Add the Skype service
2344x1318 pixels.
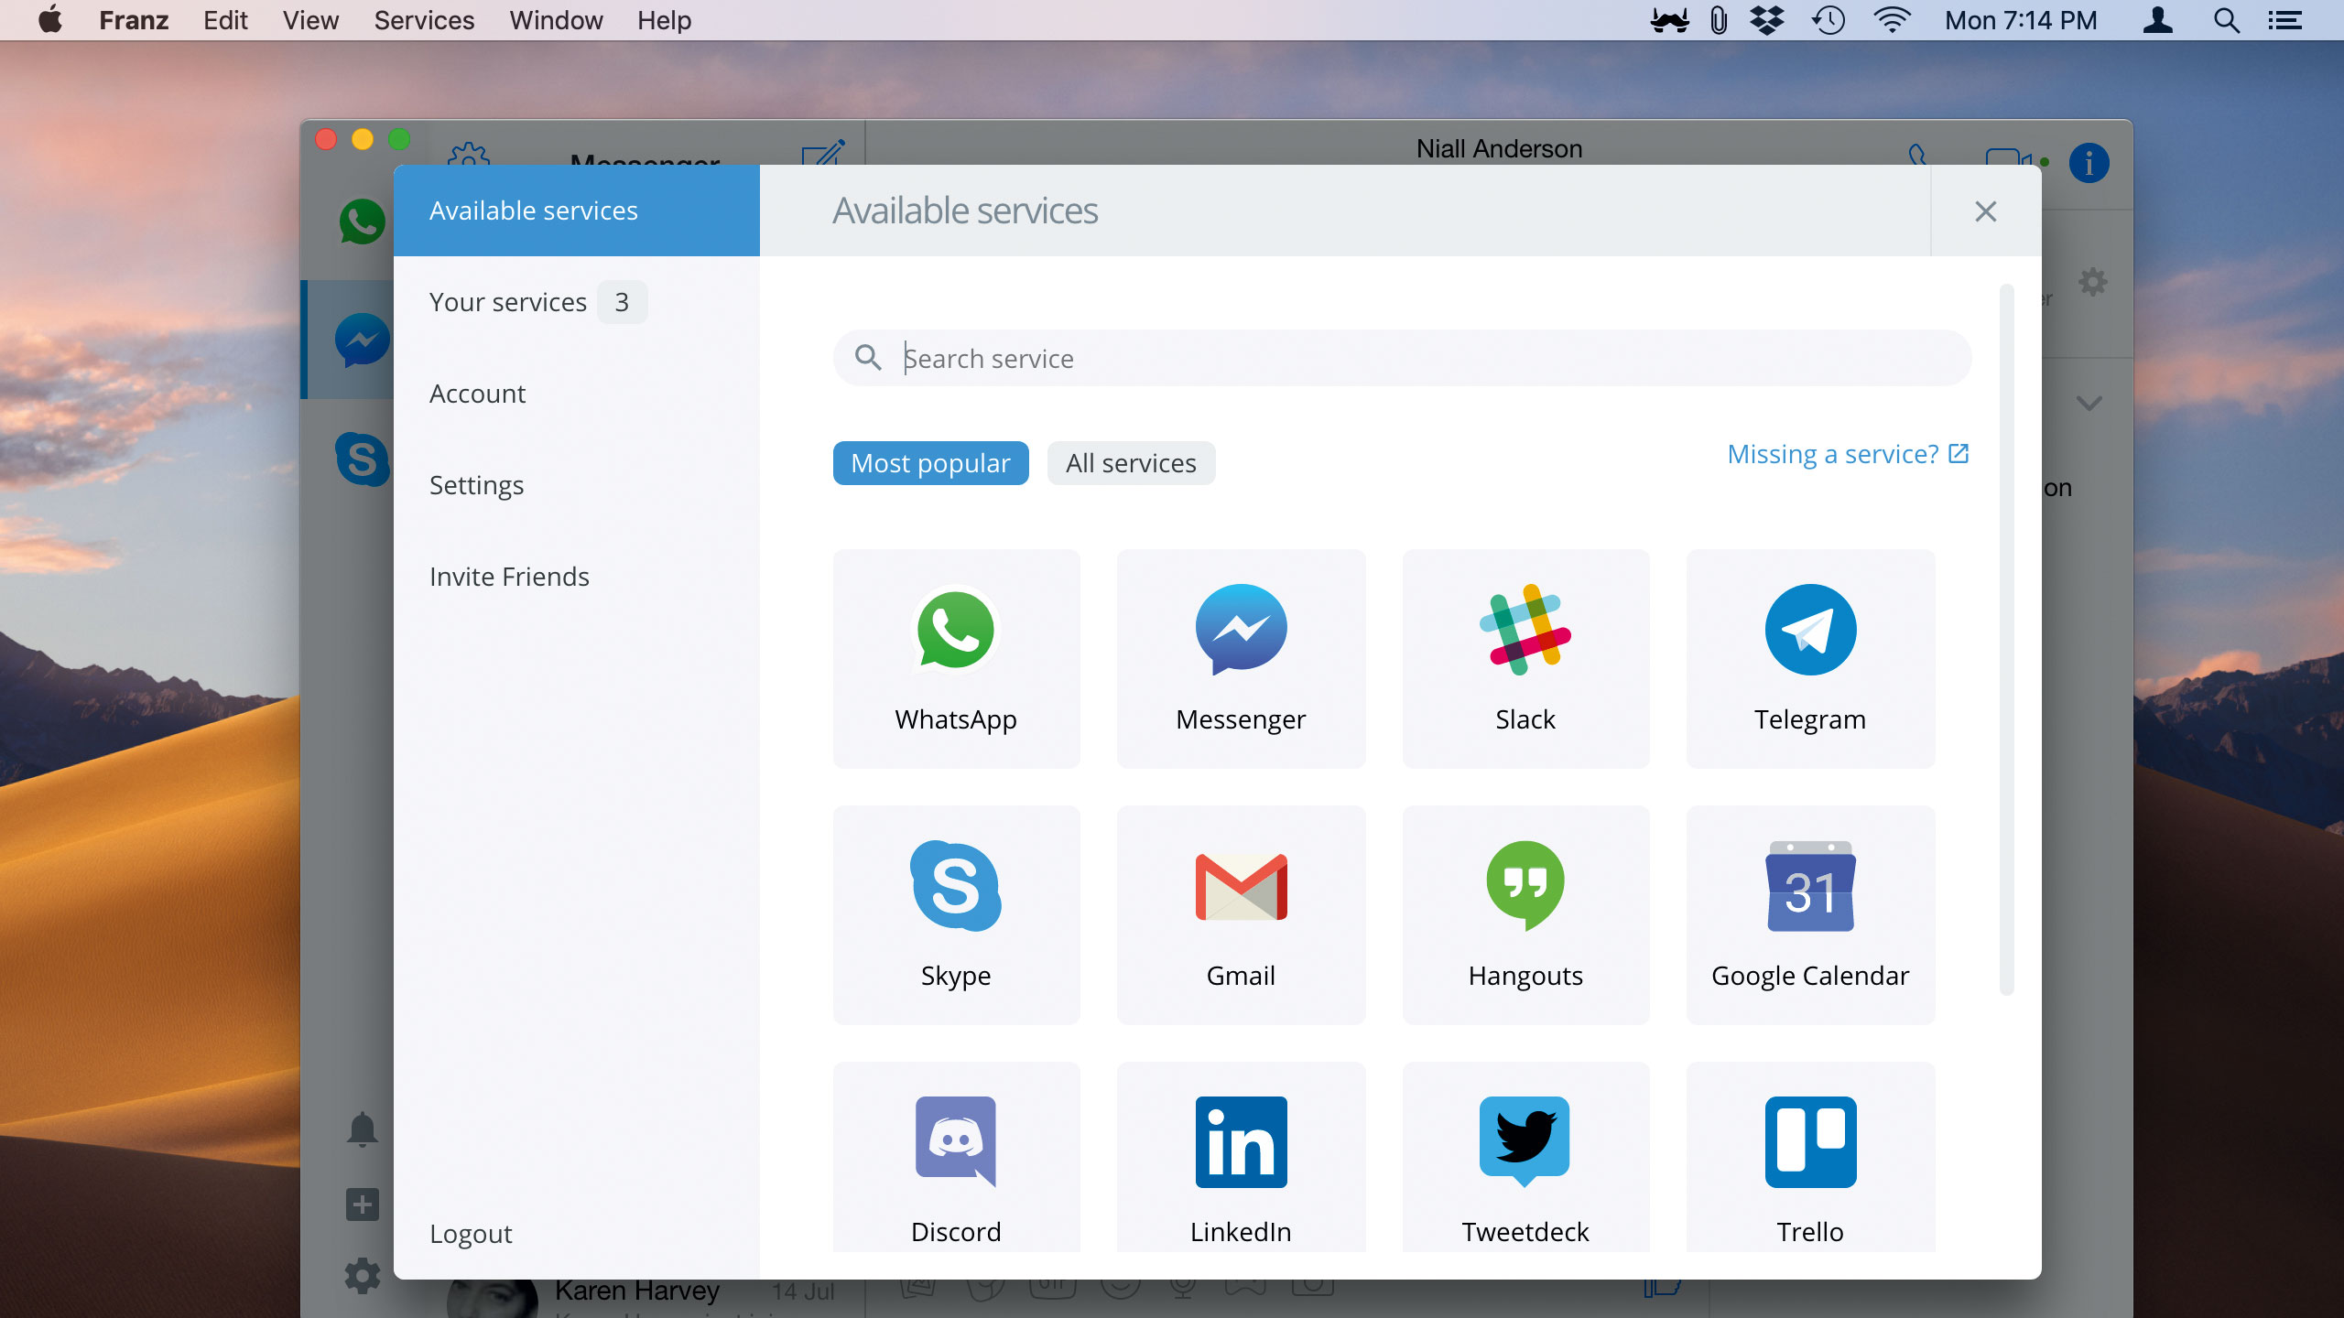(x=956, y=915)
